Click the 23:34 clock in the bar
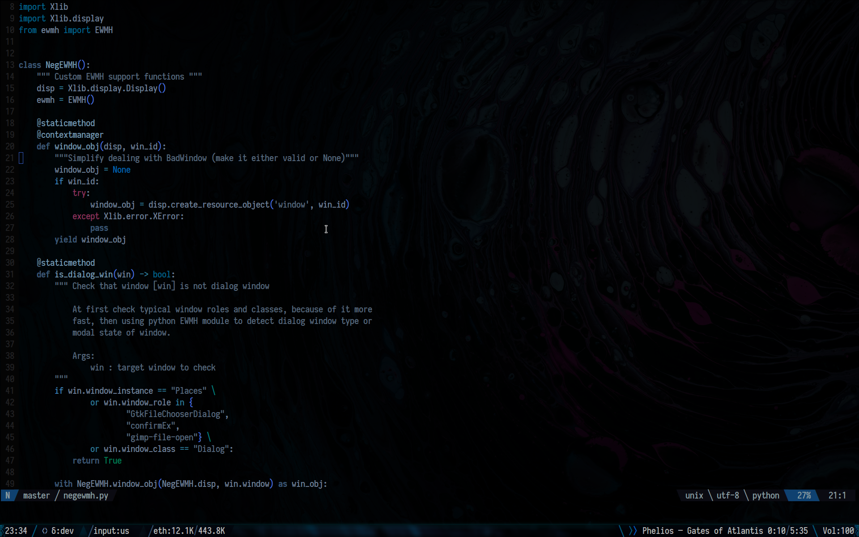The height and width of the screenshot is (537, 859). (x=16, y=531)
